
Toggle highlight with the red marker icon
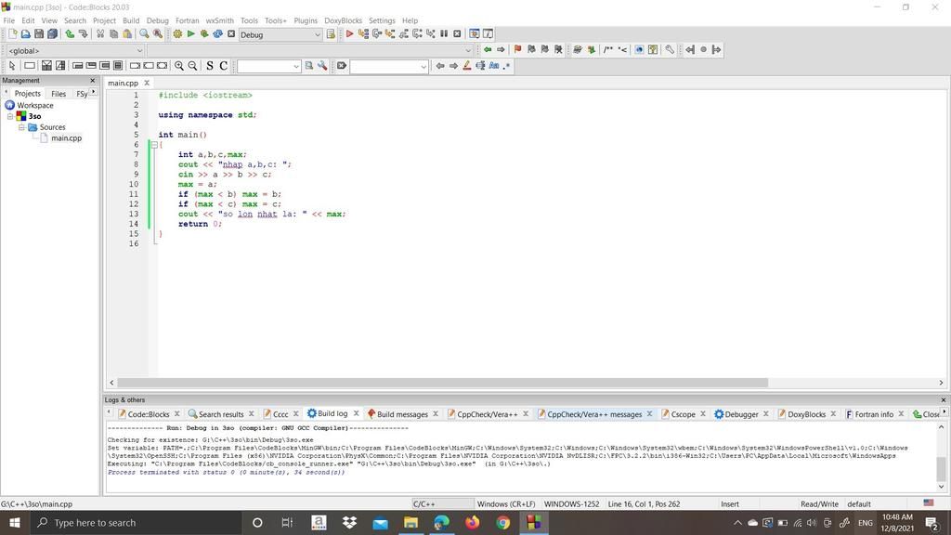(x=467, y=66)
